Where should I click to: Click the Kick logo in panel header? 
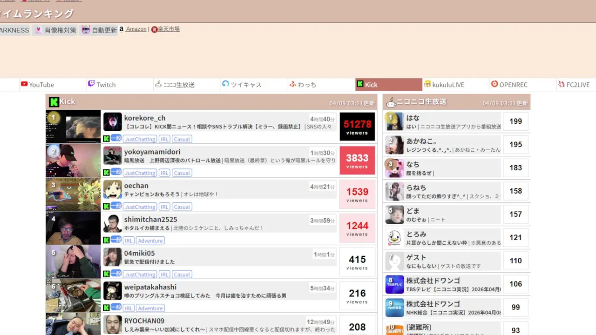(x=54, y=102)
